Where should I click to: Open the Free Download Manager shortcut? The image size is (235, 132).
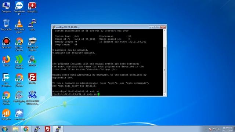6,80
